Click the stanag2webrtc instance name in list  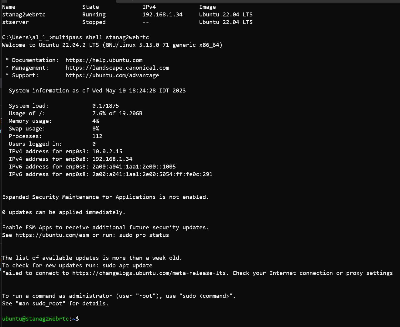point(24,15)
